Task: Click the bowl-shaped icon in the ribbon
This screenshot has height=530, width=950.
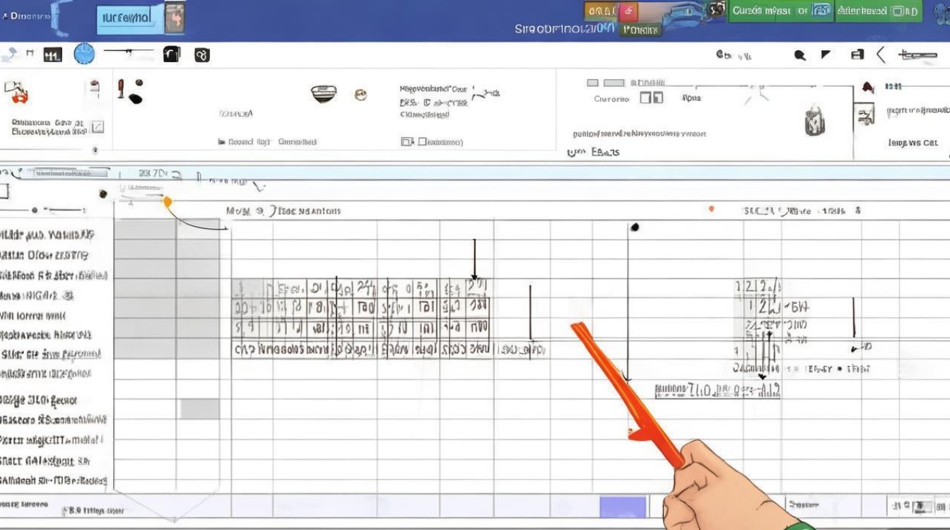Action: pyautogui.click(x=324, y=93)
